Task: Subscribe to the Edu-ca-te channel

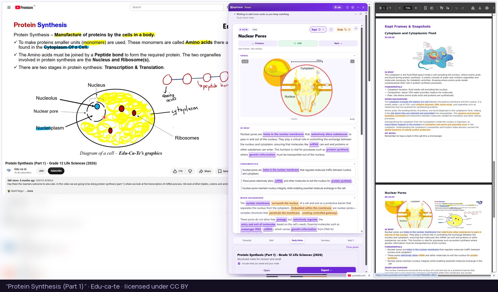Action: (56, 171)
